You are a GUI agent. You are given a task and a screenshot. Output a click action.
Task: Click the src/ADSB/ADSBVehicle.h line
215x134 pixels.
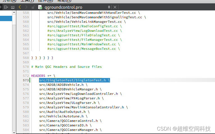pyautogui.click(x=63, y=85)
